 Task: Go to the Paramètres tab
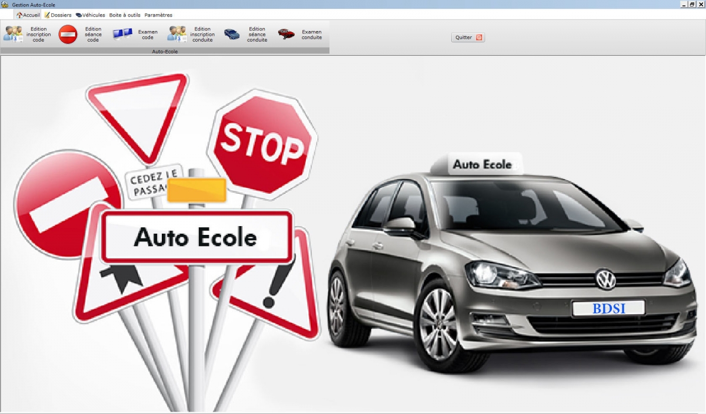[158, 15]
